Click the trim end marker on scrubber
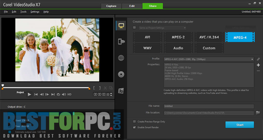263x140 pixels. [x=89, y=89]
